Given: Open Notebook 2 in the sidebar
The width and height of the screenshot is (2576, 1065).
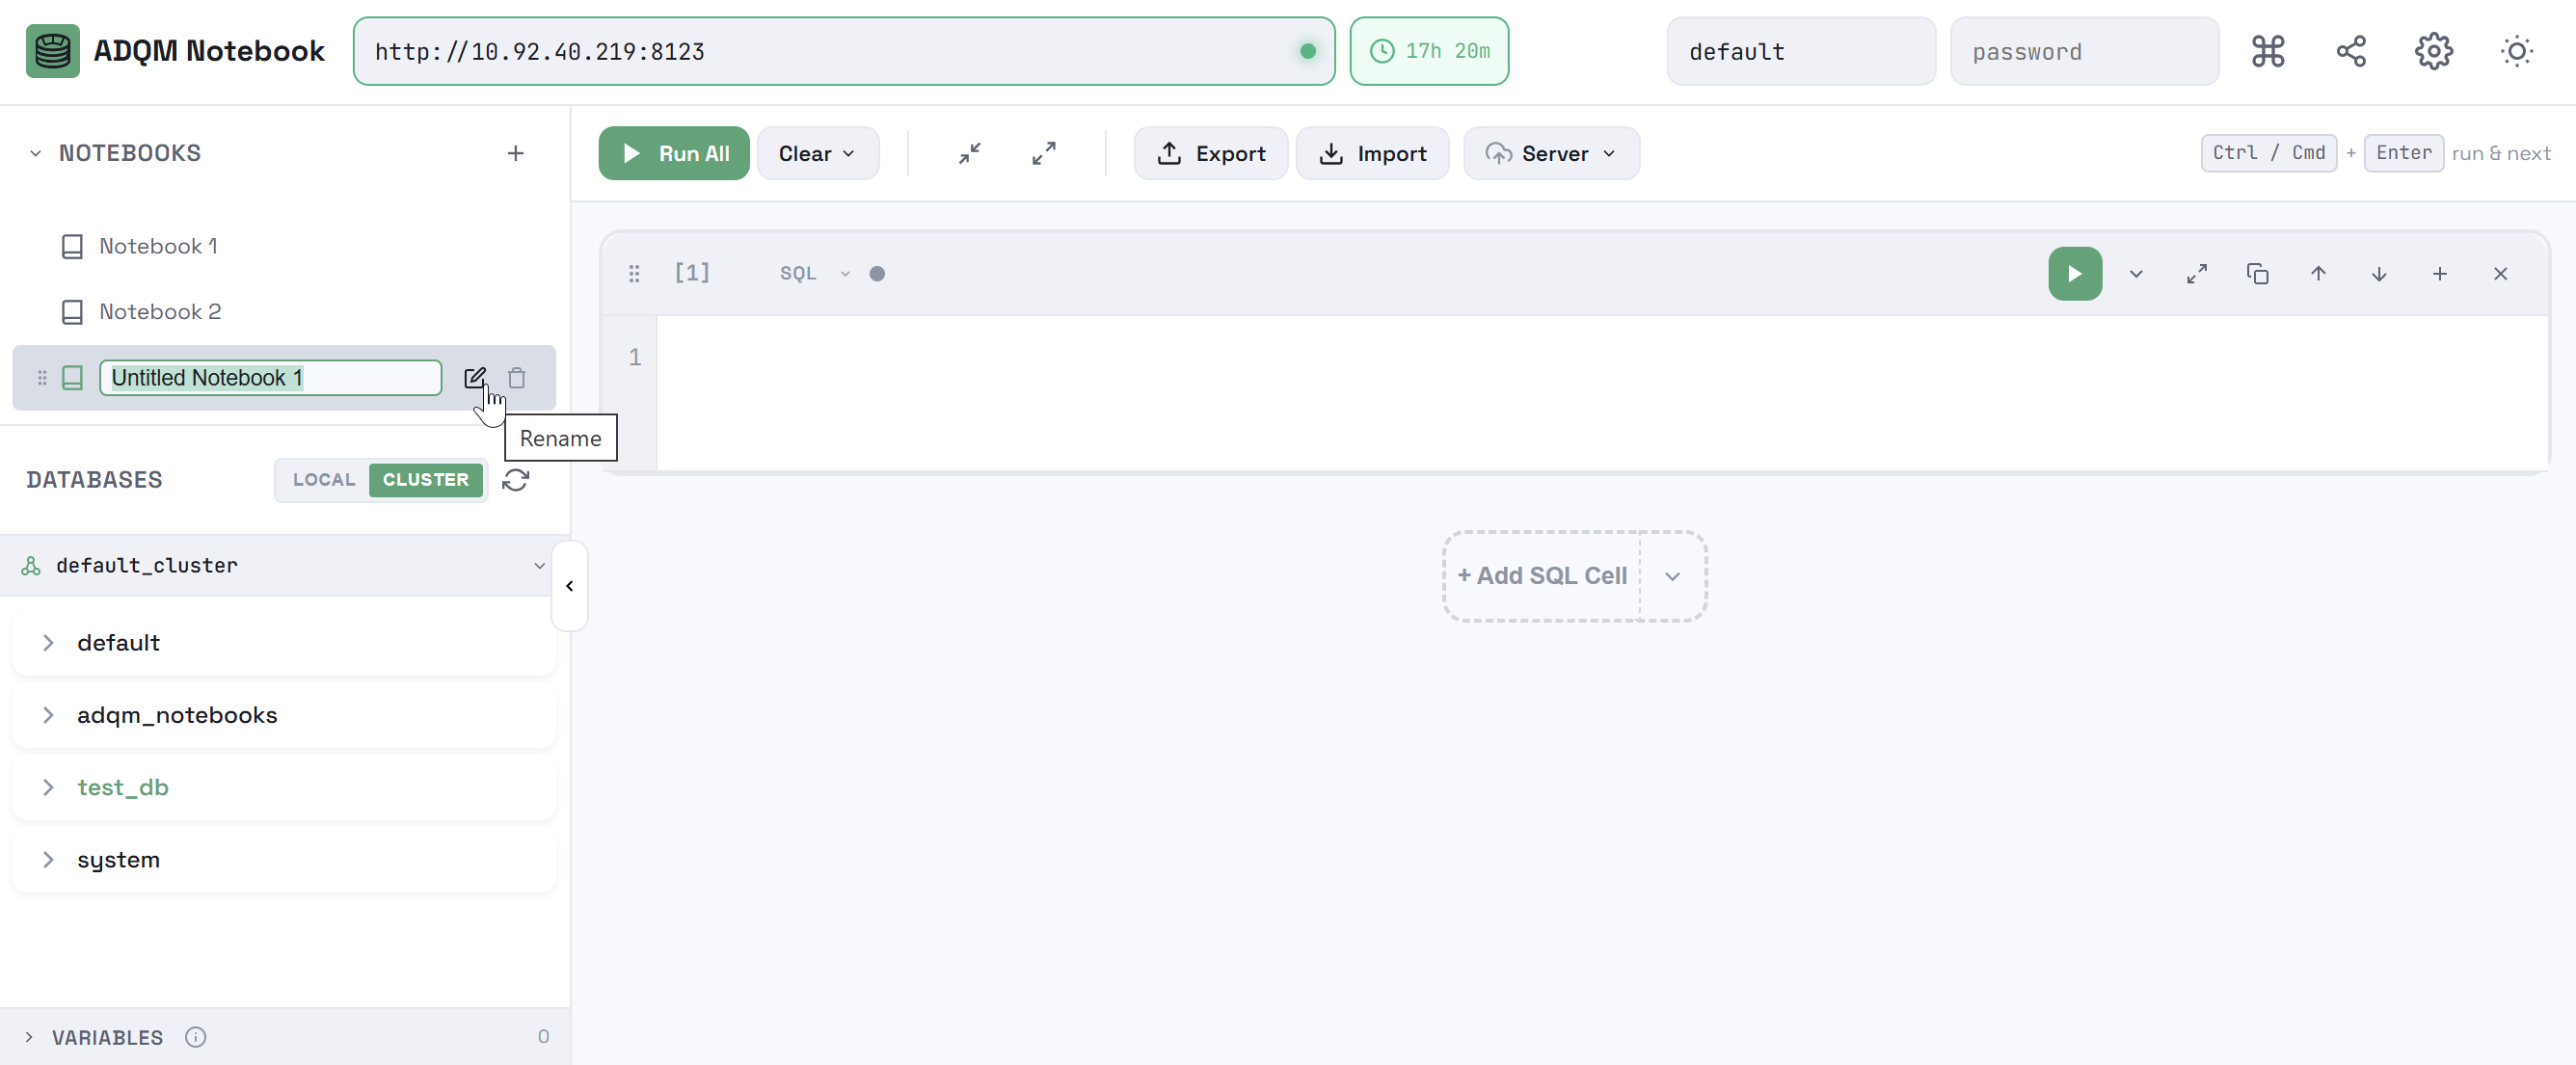Looking at the screenshot, I should pos(159,311).
